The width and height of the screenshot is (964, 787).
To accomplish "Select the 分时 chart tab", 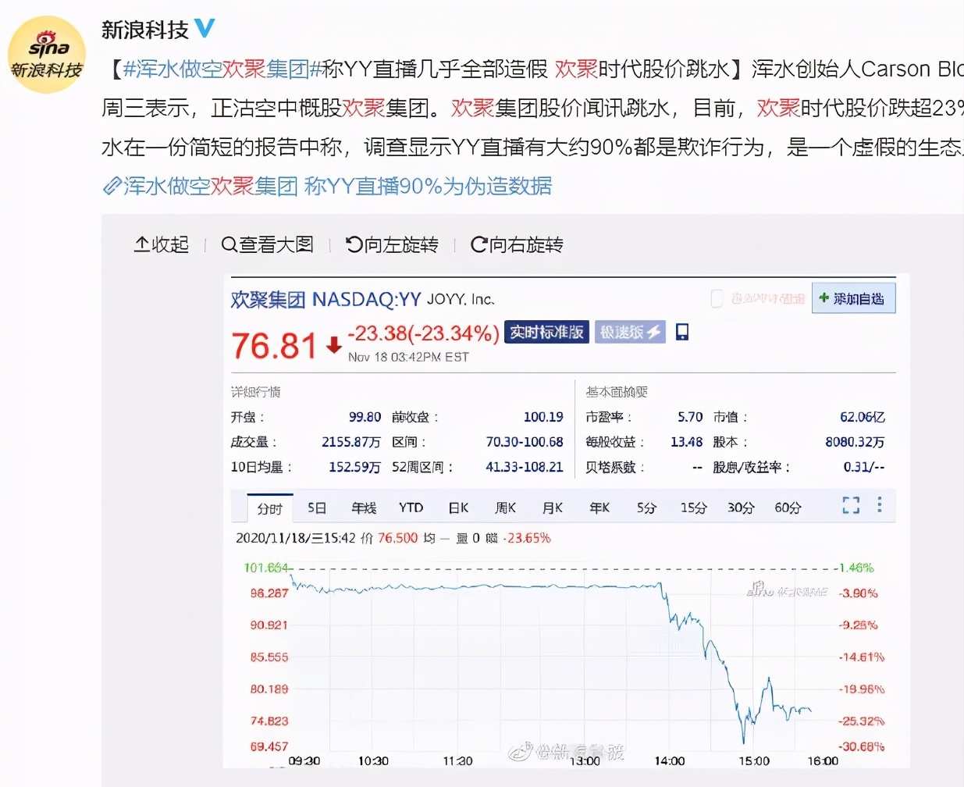I will click(269, 507).
